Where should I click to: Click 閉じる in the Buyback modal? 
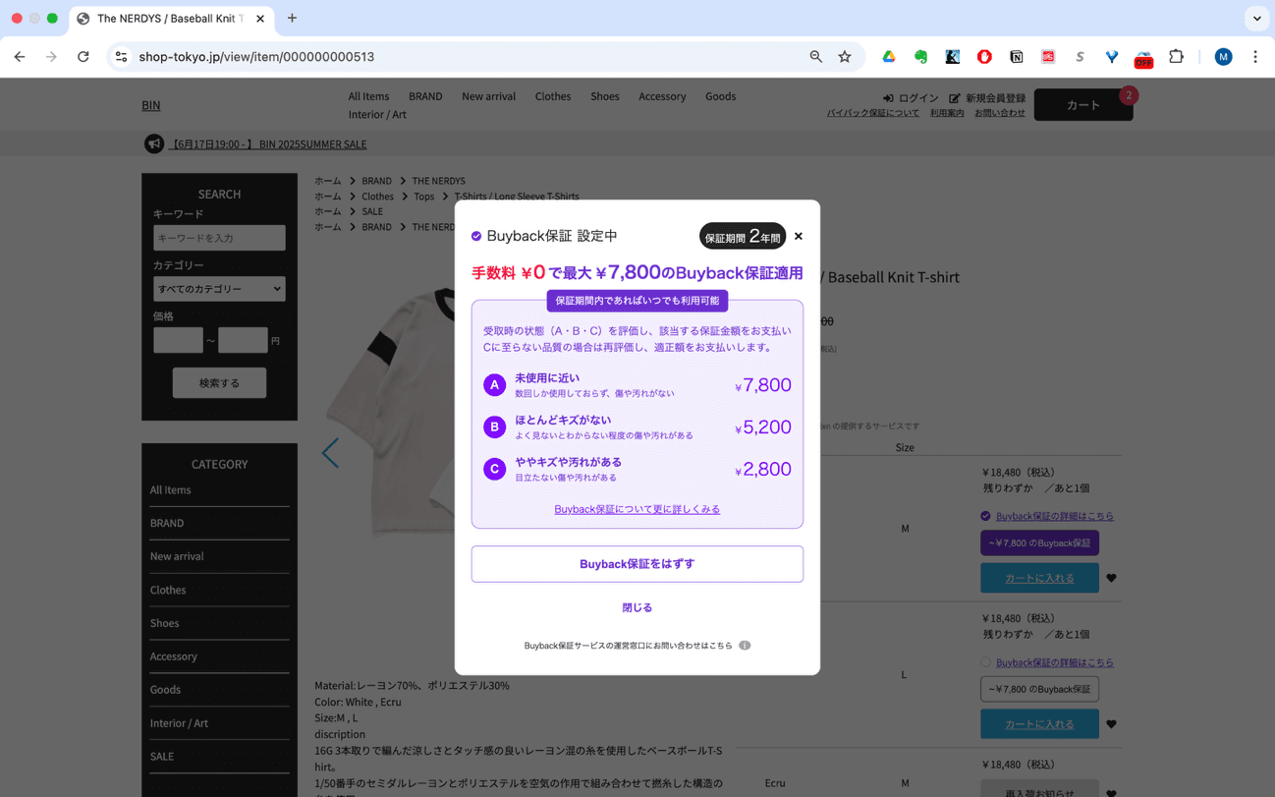637,608
